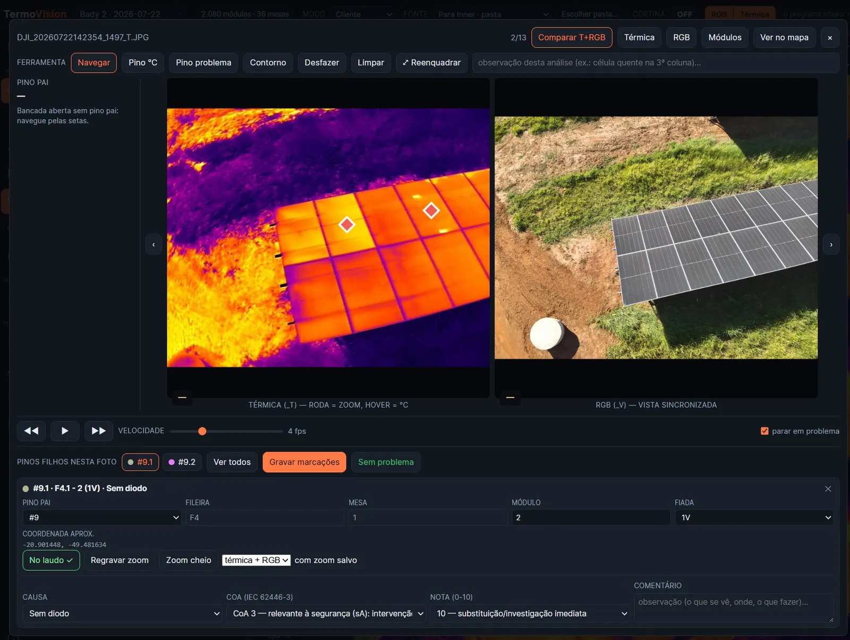This screenshot has height=640, width=850.
Task: Activate the Navegar tool
Action: point(93,63)
